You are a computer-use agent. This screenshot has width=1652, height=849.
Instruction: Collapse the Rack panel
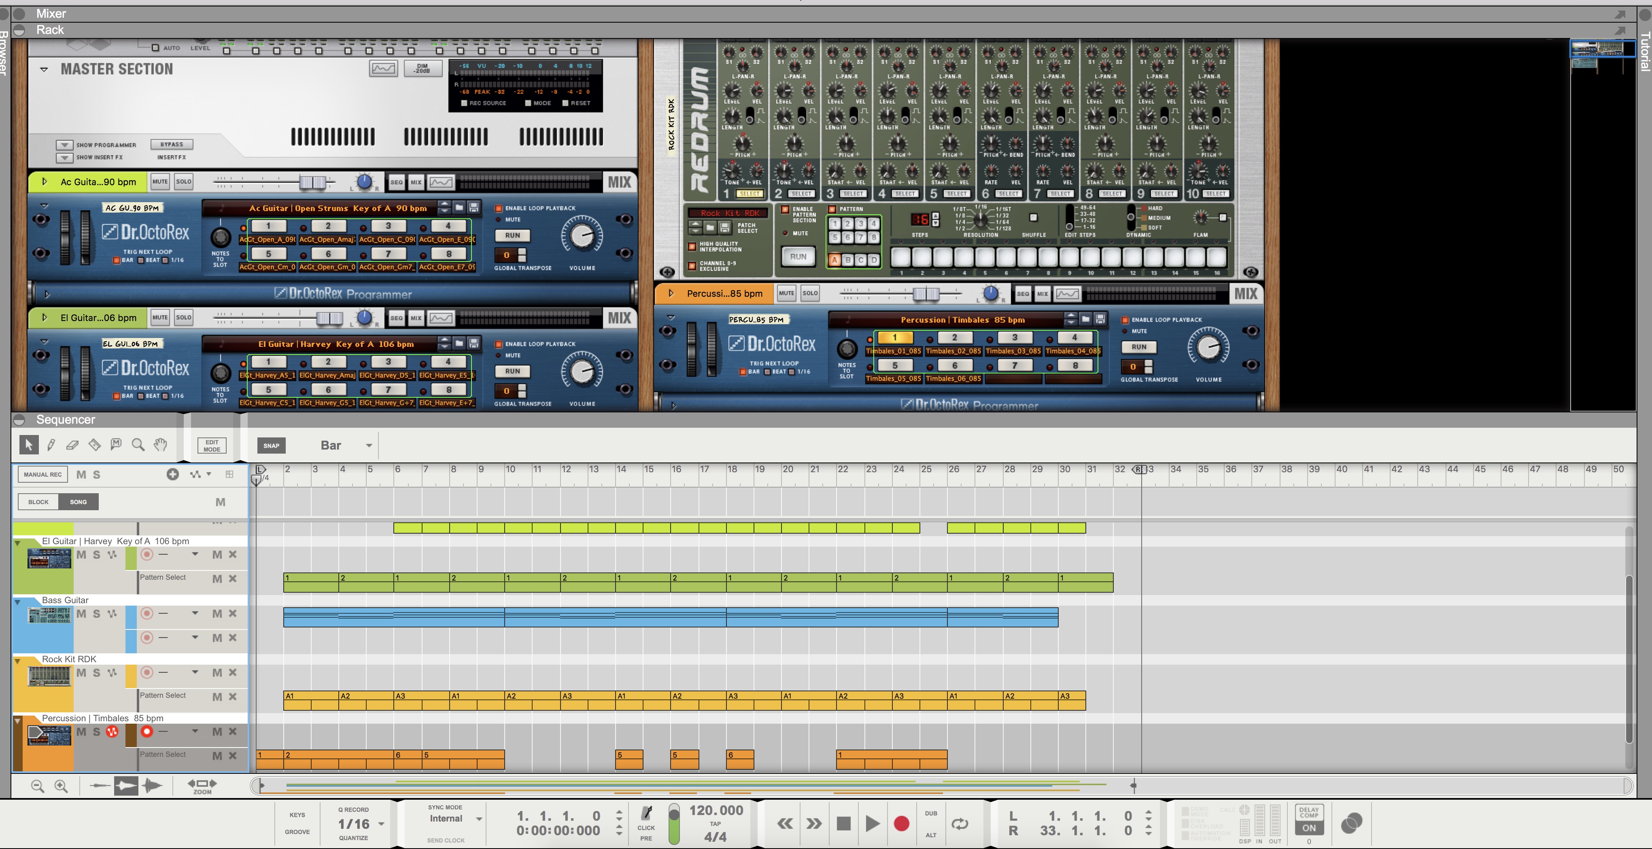click(19, 30)
